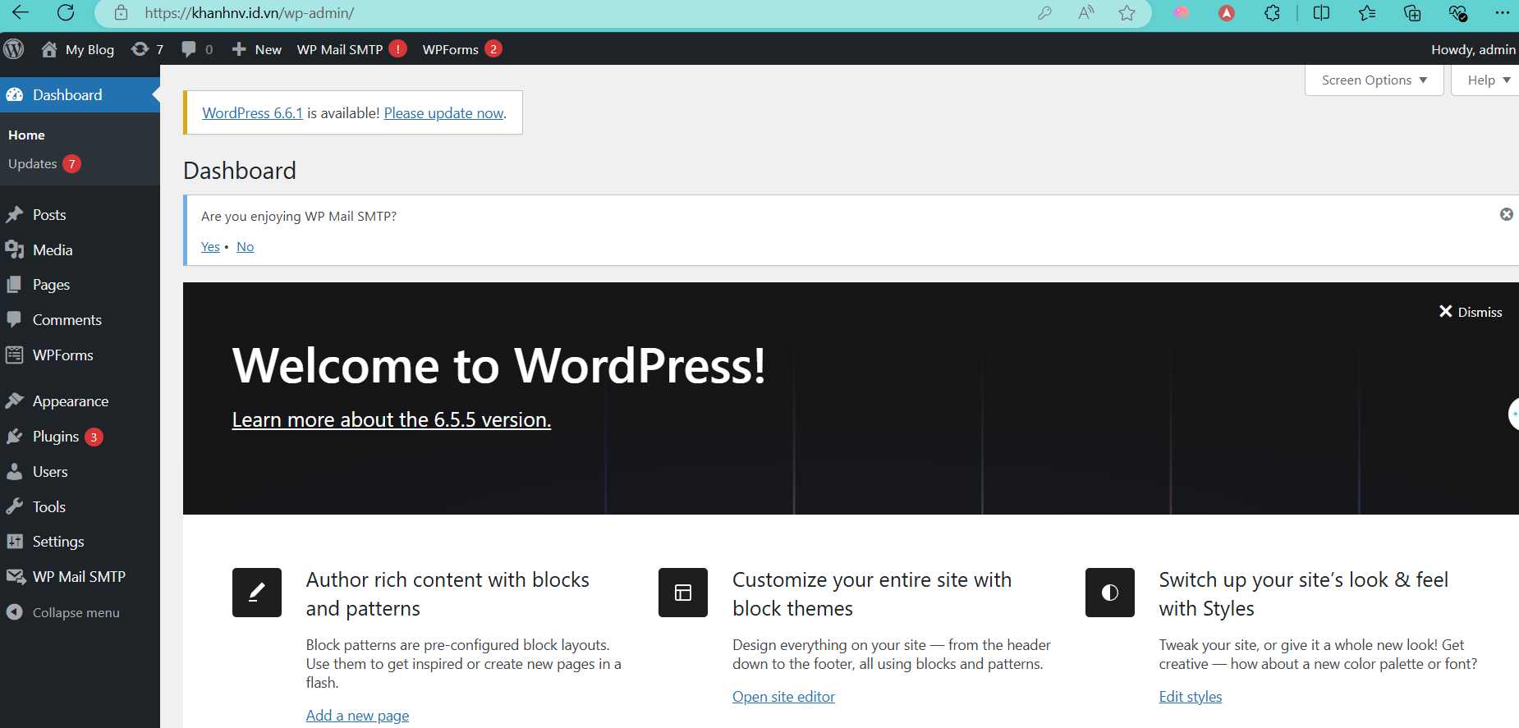Toggle split screen icon
Image resolution: width=1519 pixels, height=728 pixels.
(x=1321, y=12)
